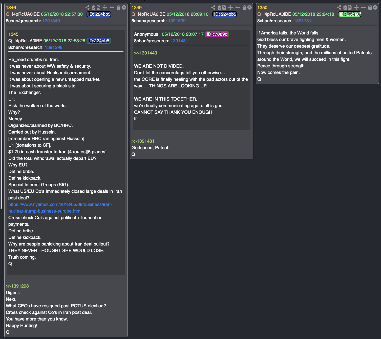Collapse post 1350 with the chevron-up circle
The height and width of the screenshot is (339, 381).
pos(375,8)
